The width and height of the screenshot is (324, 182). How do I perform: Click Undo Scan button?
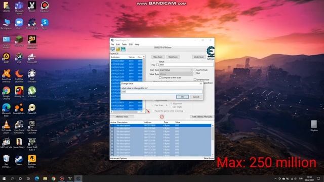click(x=199, y=57)
